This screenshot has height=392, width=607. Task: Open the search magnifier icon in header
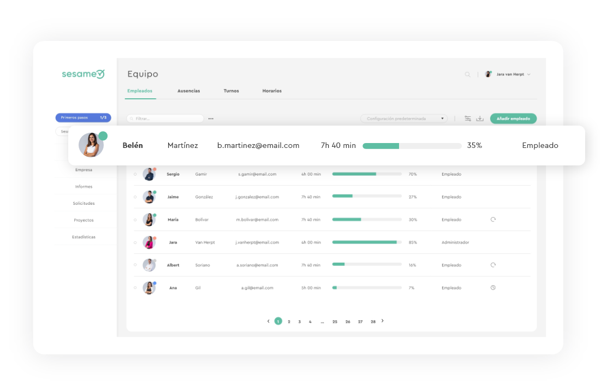pyautogui.click(x=468, y=74)
